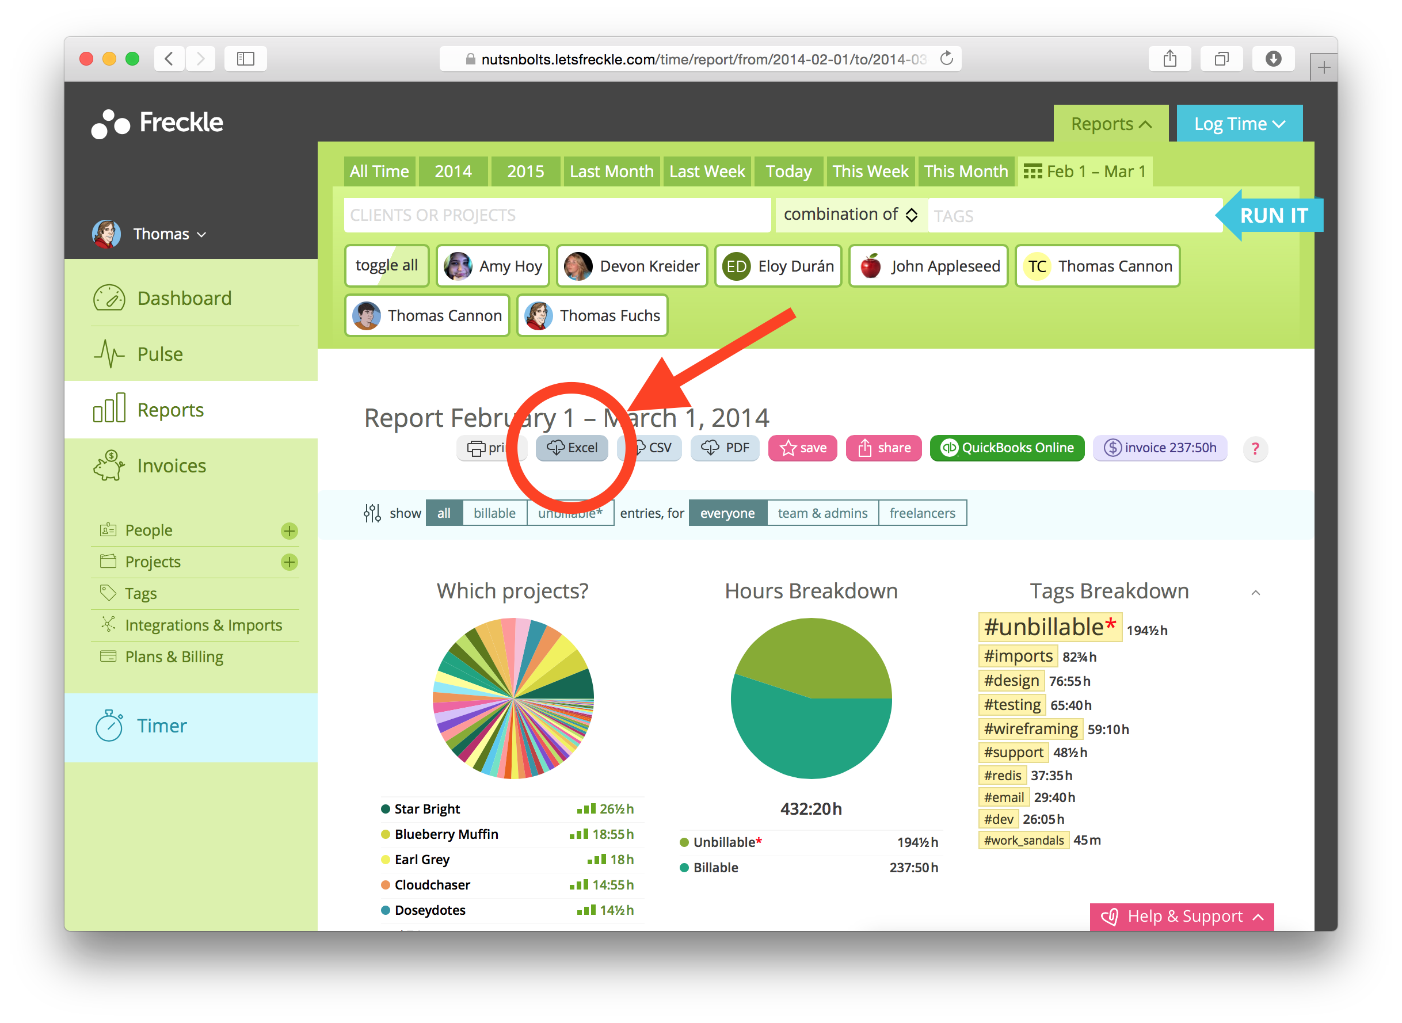Click the add person plus icon

click(x=289, y=530)
